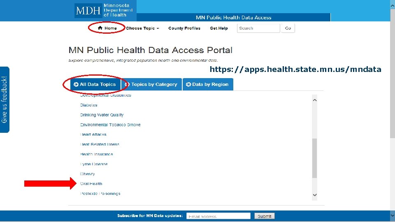Open the Drinking Water Quality link
The image size is (395, 222).
[102, 115]
